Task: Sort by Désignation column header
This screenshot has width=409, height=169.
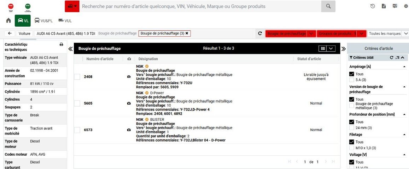Action: pos(148,59)
